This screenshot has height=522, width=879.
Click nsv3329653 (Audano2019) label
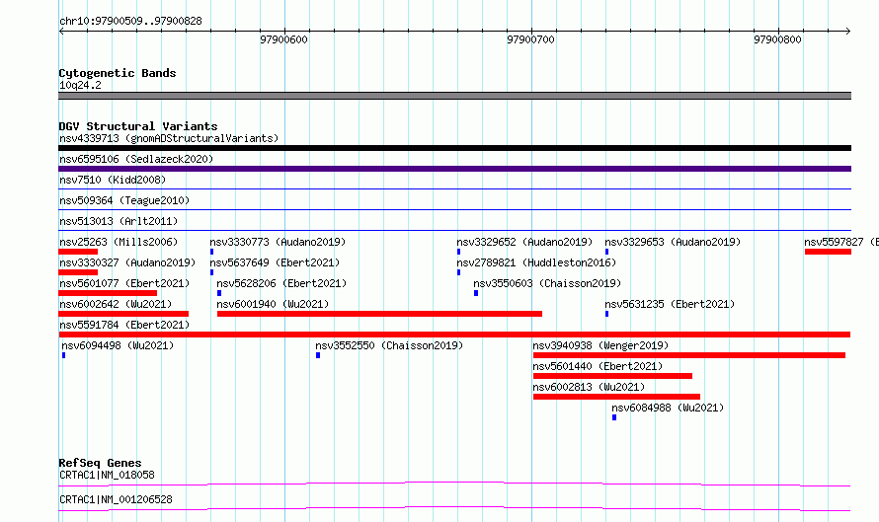tap(673, 242)
